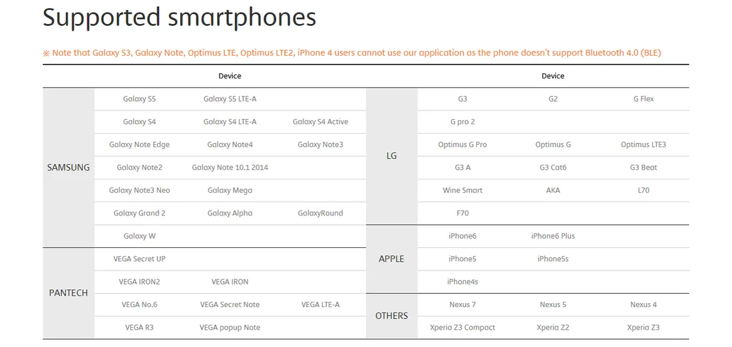Select the 'iPhone5' cell
Viewport: 732px width, 347px height.
tap(462, 259)
